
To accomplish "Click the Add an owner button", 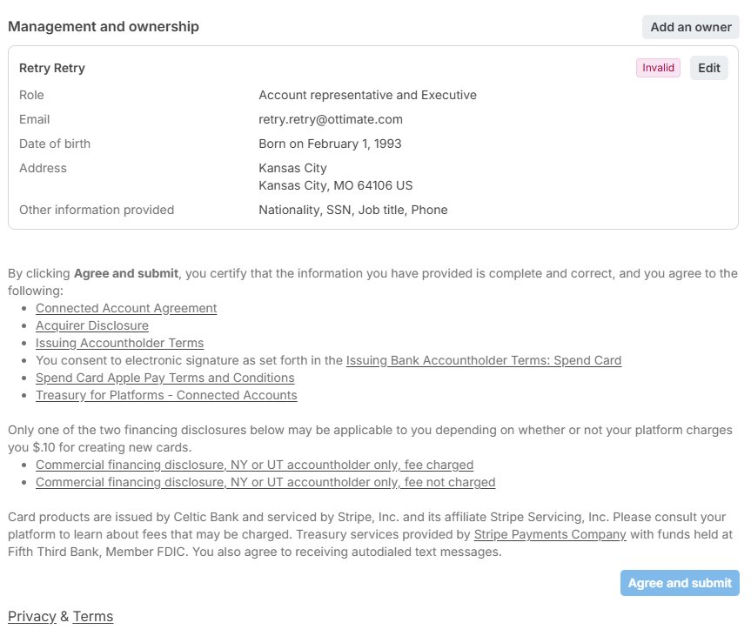I will 690,27.
